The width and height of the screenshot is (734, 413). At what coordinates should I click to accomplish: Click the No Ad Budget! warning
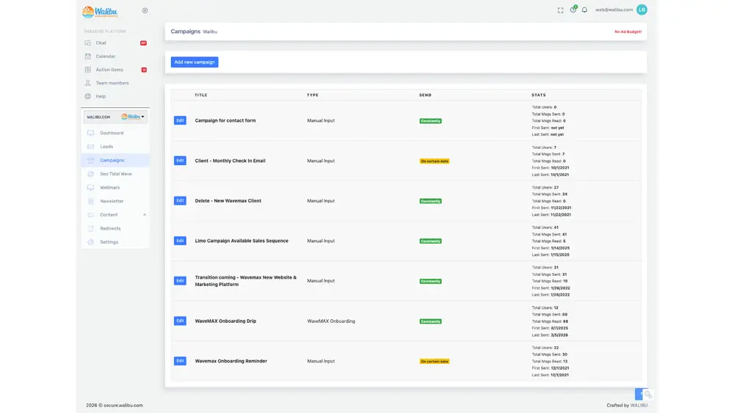coord(628,32)
